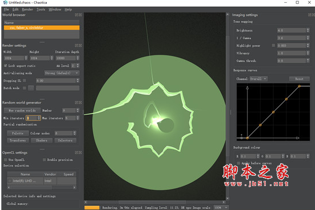Click the New random worlds button

point(22,111)
